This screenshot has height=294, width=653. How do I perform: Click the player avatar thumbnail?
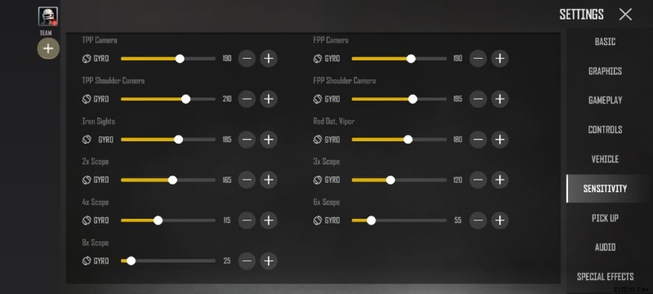point(48,16)
